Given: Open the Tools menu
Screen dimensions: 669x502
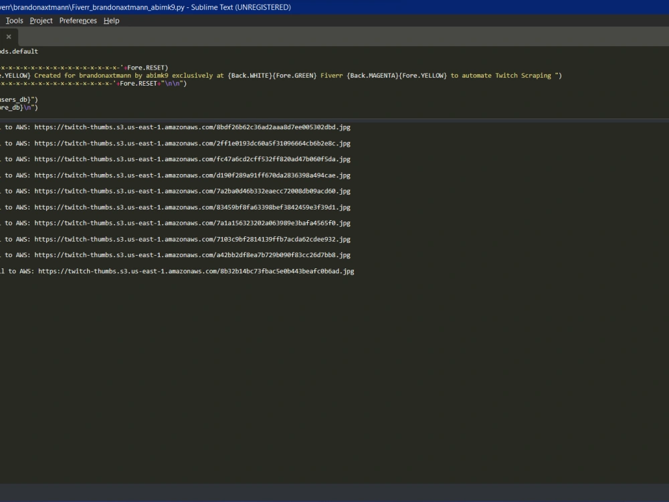Looking at the screenshot, I should pyautogui.click(x=13, y=21).
